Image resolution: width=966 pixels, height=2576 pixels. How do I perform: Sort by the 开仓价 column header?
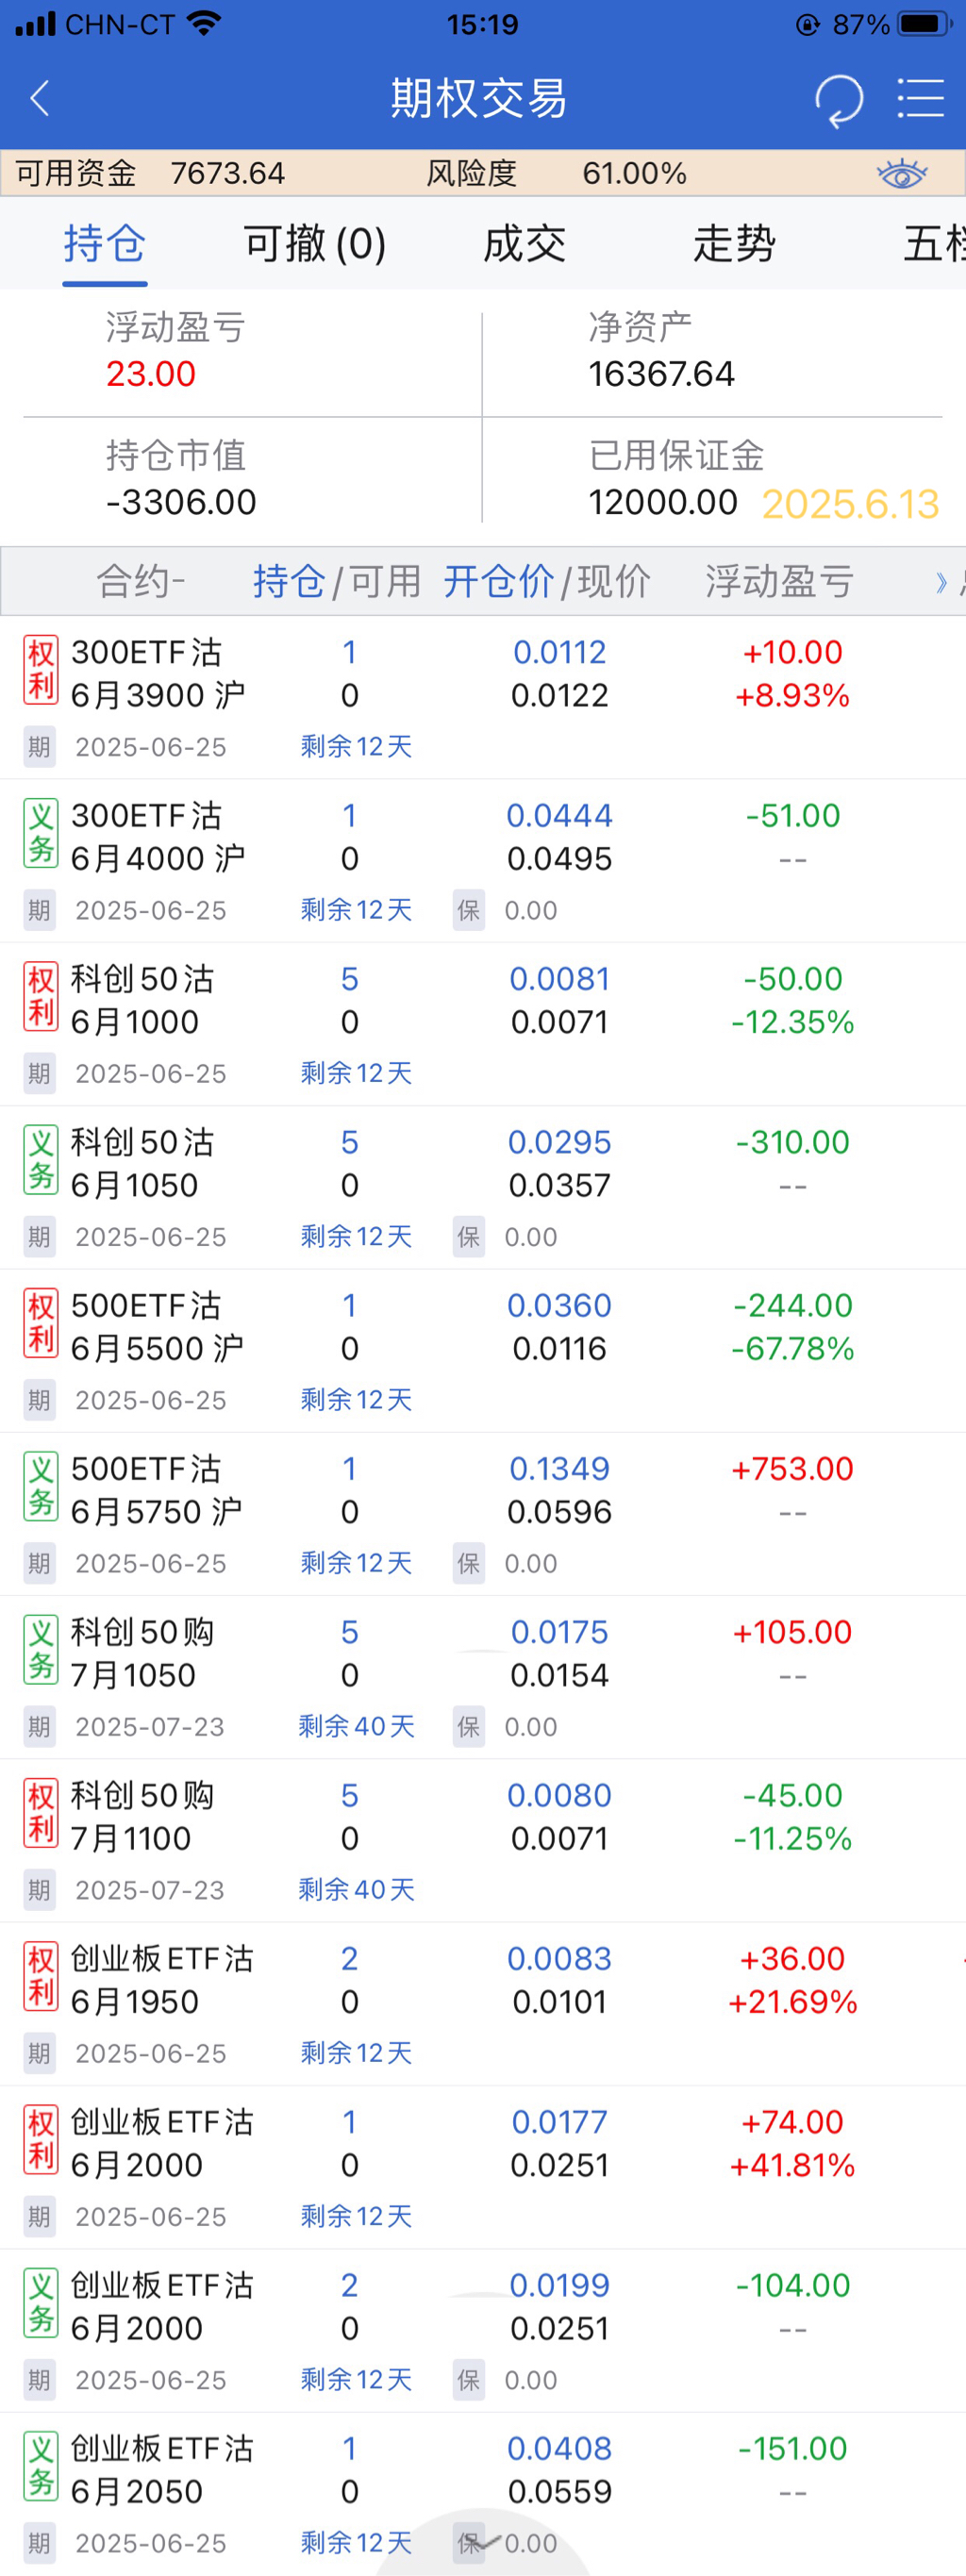click(x=498, y=581)
